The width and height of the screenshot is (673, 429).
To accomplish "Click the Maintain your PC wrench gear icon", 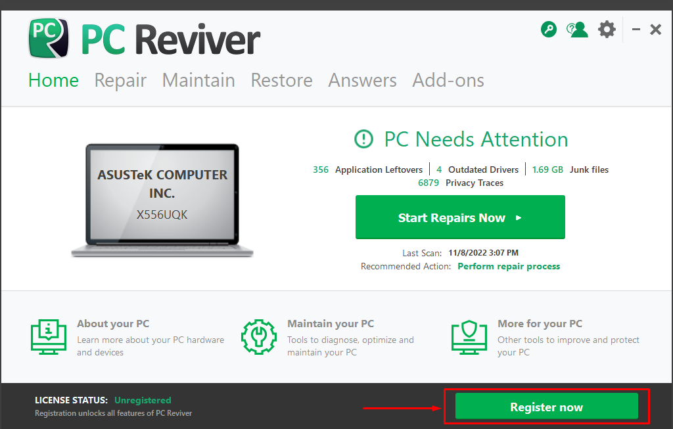I will pyautogui.click(x=259, y=337).
